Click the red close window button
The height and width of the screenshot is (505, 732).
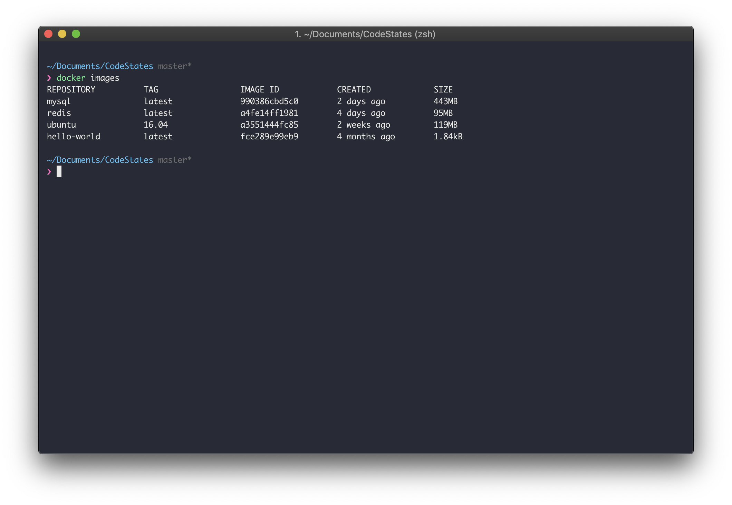[48, 34]
